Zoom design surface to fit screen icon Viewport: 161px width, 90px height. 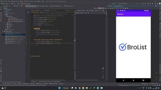103,77
